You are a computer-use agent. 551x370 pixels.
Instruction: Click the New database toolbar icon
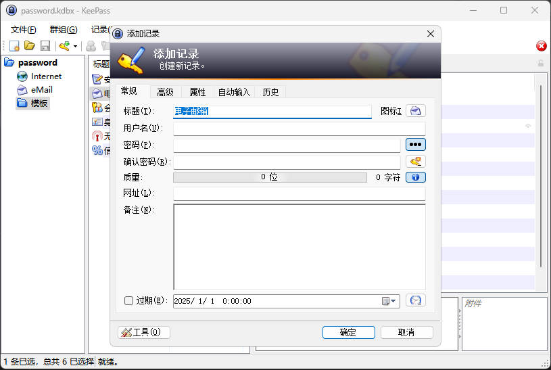(x=14, y=46)
